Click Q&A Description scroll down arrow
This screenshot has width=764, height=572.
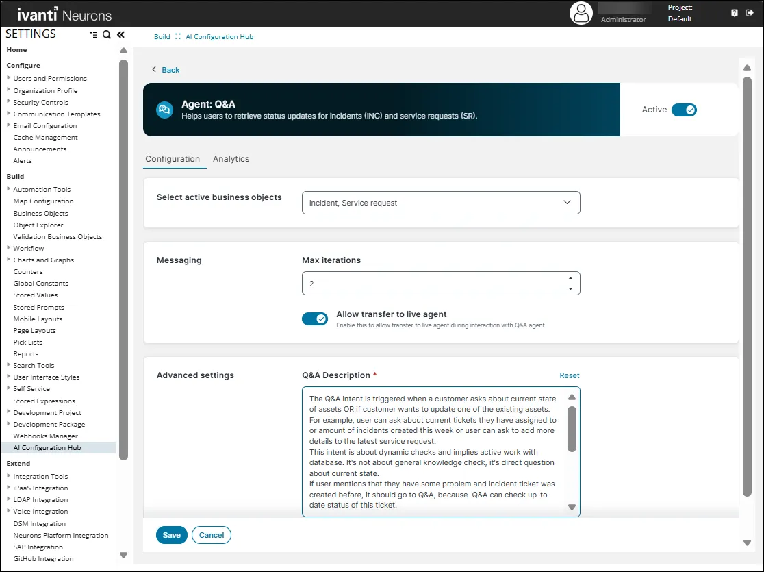click(x=572, y=507)
